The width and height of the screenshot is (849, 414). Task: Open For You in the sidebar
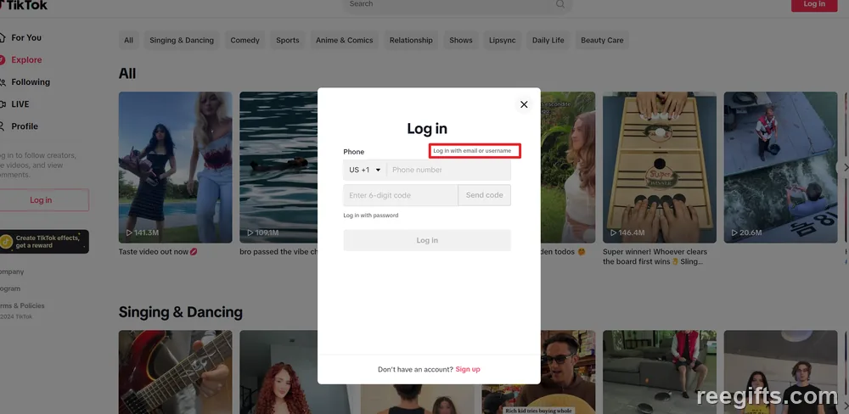pos(26,38)
